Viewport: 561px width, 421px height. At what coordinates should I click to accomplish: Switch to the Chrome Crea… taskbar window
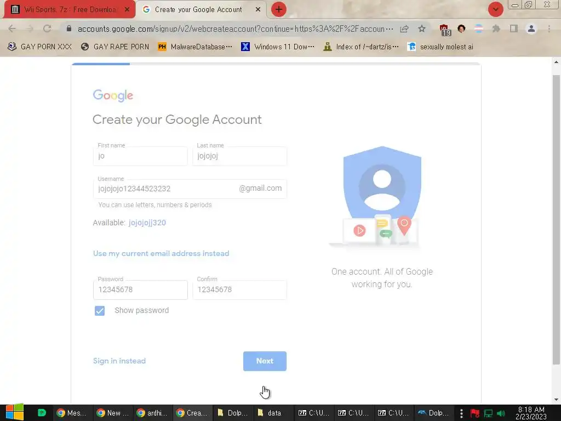point(192,413)
